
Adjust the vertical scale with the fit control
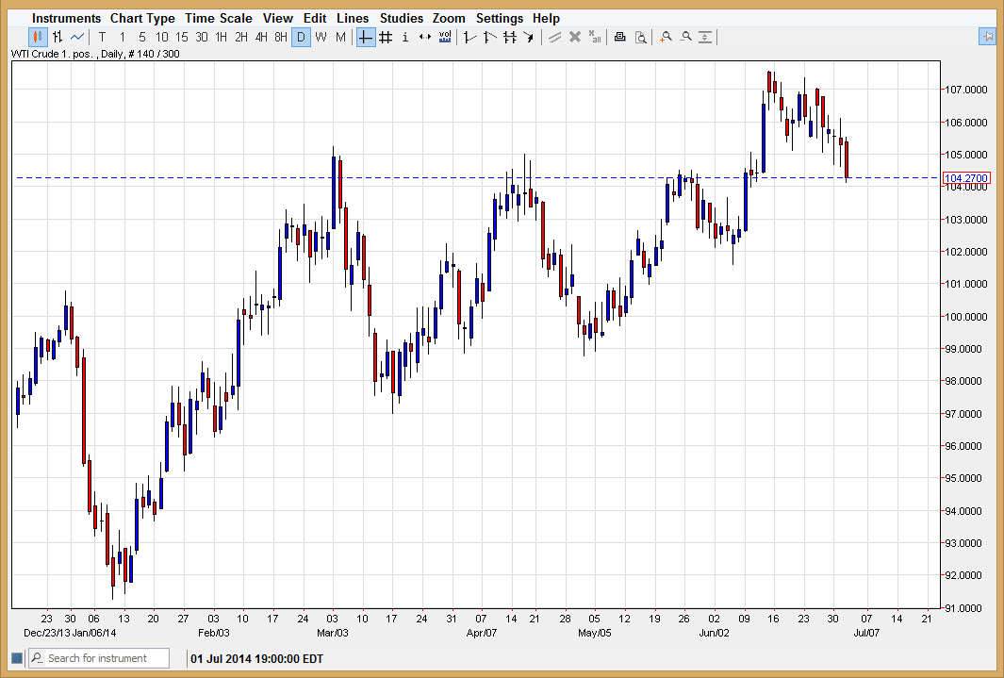pyautogui.click(x=704, y=37)
